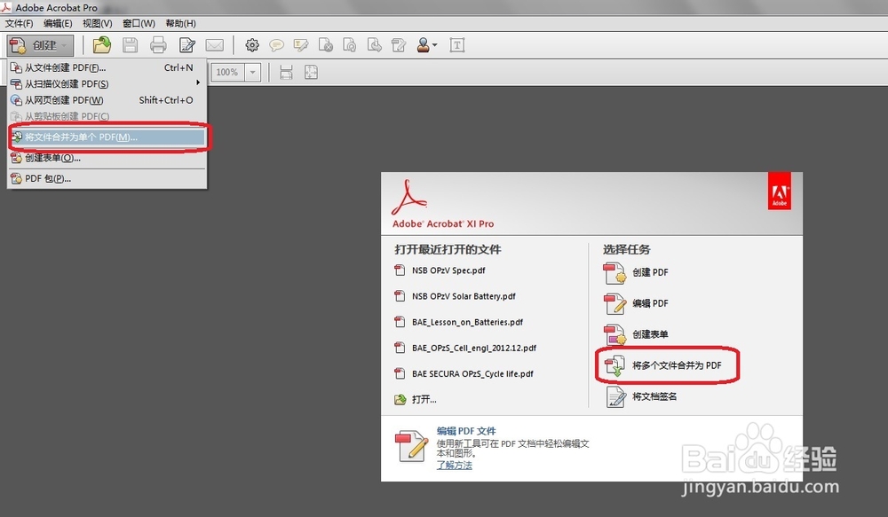Select the highlight text tool icon
Viewport: 888px width, 517px height.
(x=301, y=45)
